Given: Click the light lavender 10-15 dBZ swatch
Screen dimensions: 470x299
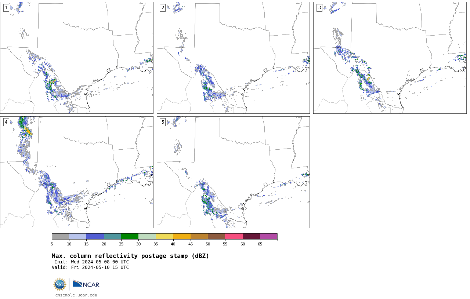Looking at the screenshot, I should tap(77, 236).
